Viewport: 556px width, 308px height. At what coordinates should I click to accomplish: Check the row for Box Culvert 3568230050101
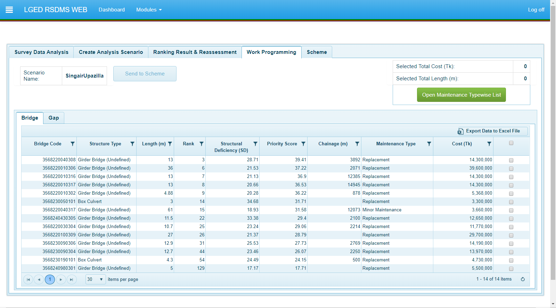pos(511,202)
